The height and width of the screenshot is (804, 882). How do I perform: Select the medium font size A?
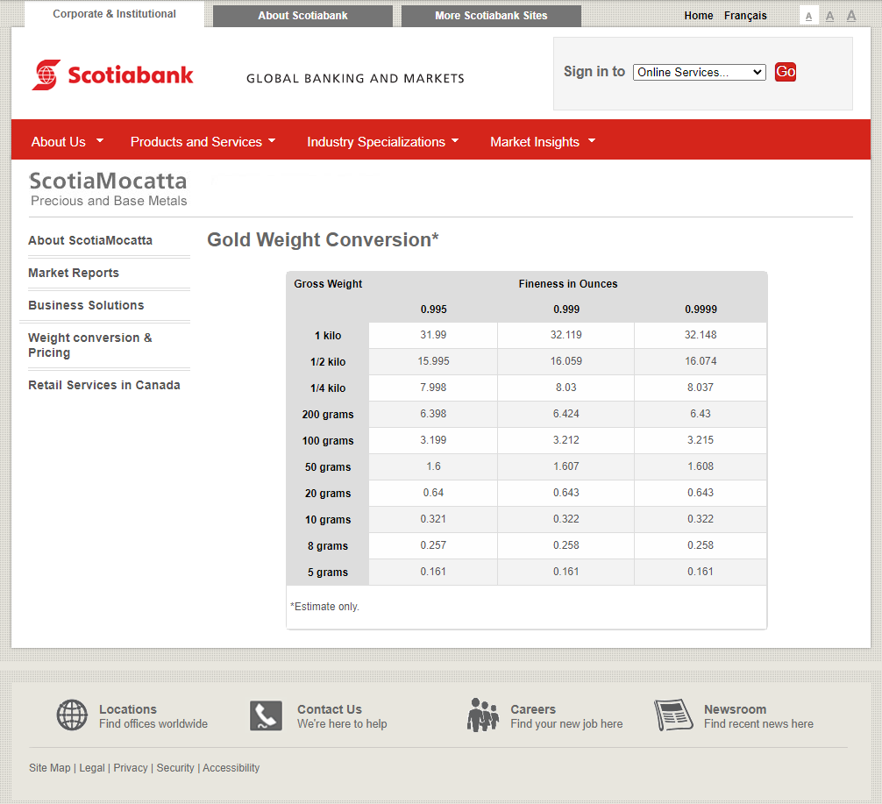(829, 16)
